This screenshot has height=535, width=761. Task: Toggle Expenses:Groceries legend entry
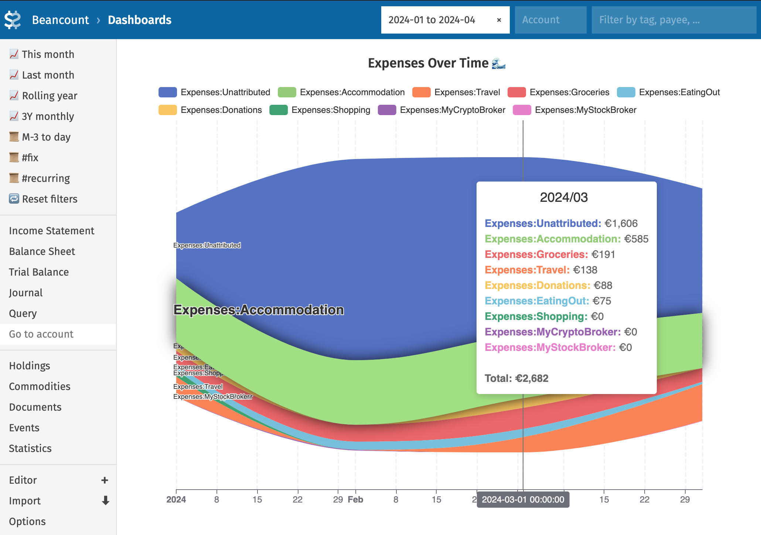(558, 92)
